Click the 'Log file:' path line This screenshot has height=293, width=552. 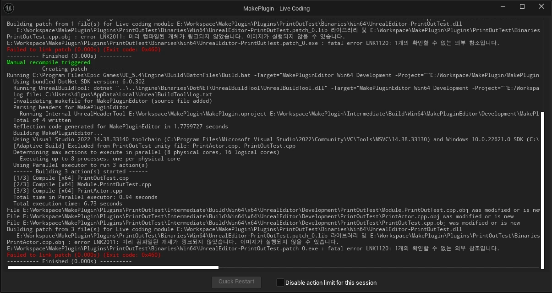pos(113,94)
